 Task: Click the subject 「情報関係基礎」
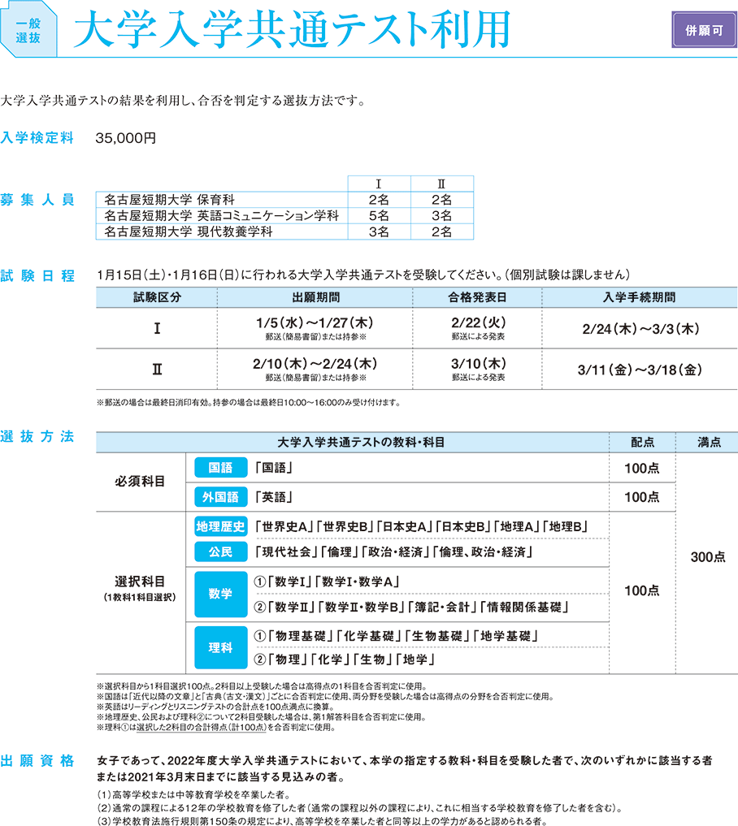(524, 607)
